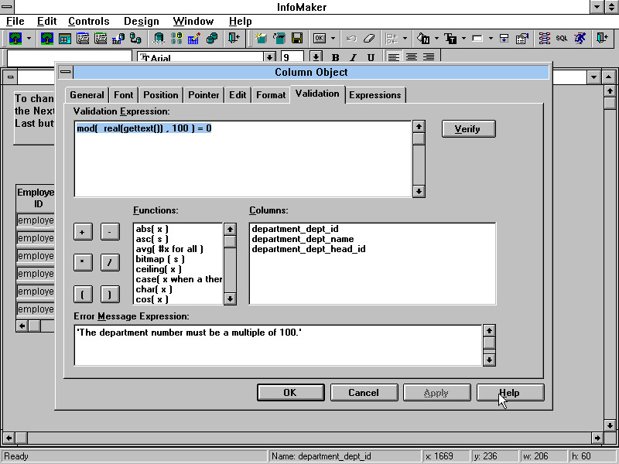Image resolution: width=619 pixels, height=464 pixels.
Task: Click the undo arrow icon
Action: [x=351, y=38]
